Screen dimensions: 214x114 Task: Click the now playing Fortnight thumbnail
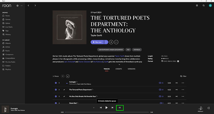tap(5, 109)
